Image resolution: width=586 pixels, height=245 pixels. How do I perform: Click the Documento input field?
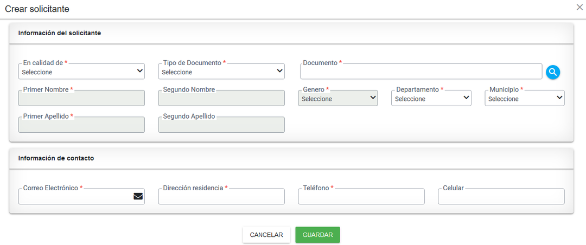point(421,72)
